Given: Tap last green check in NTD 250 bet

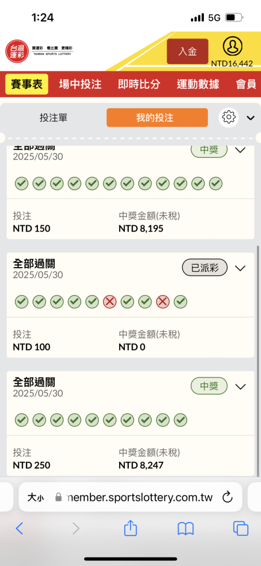Looking at the screenshot, I should (180, 420).
